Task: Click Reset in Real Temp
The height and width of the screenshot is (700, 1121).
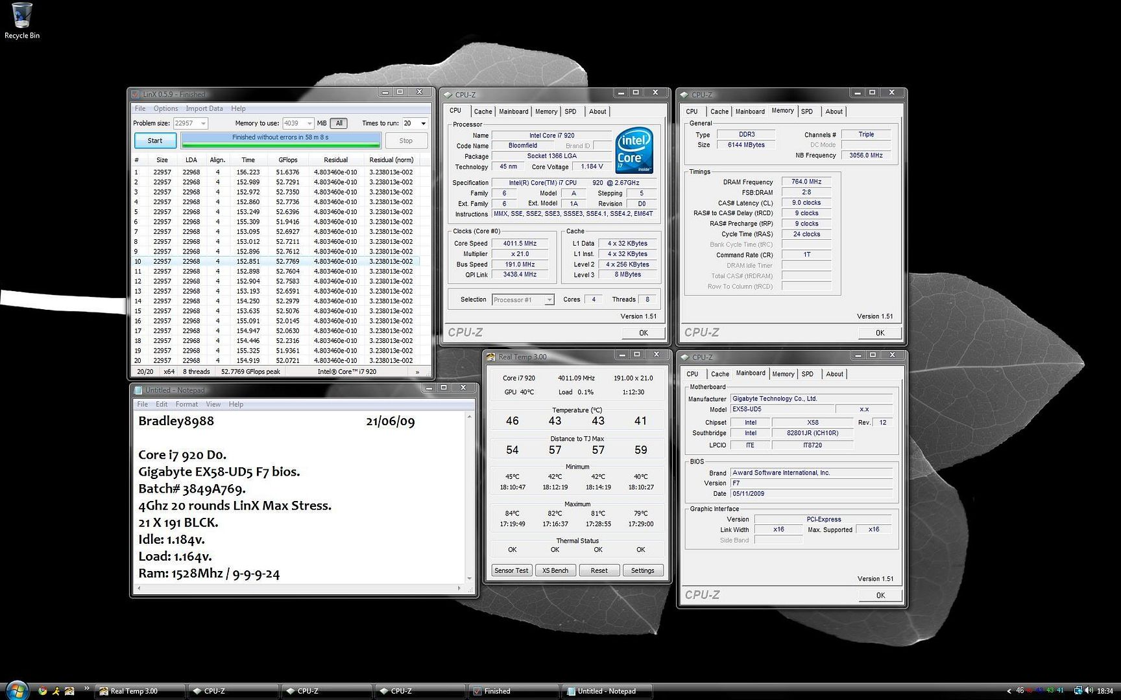Action: click(599, 570)
